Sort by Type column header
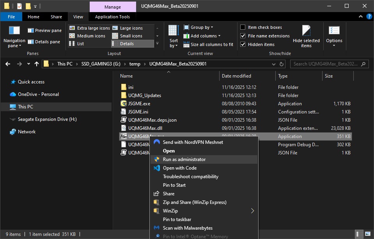 (x=299, y=76)
